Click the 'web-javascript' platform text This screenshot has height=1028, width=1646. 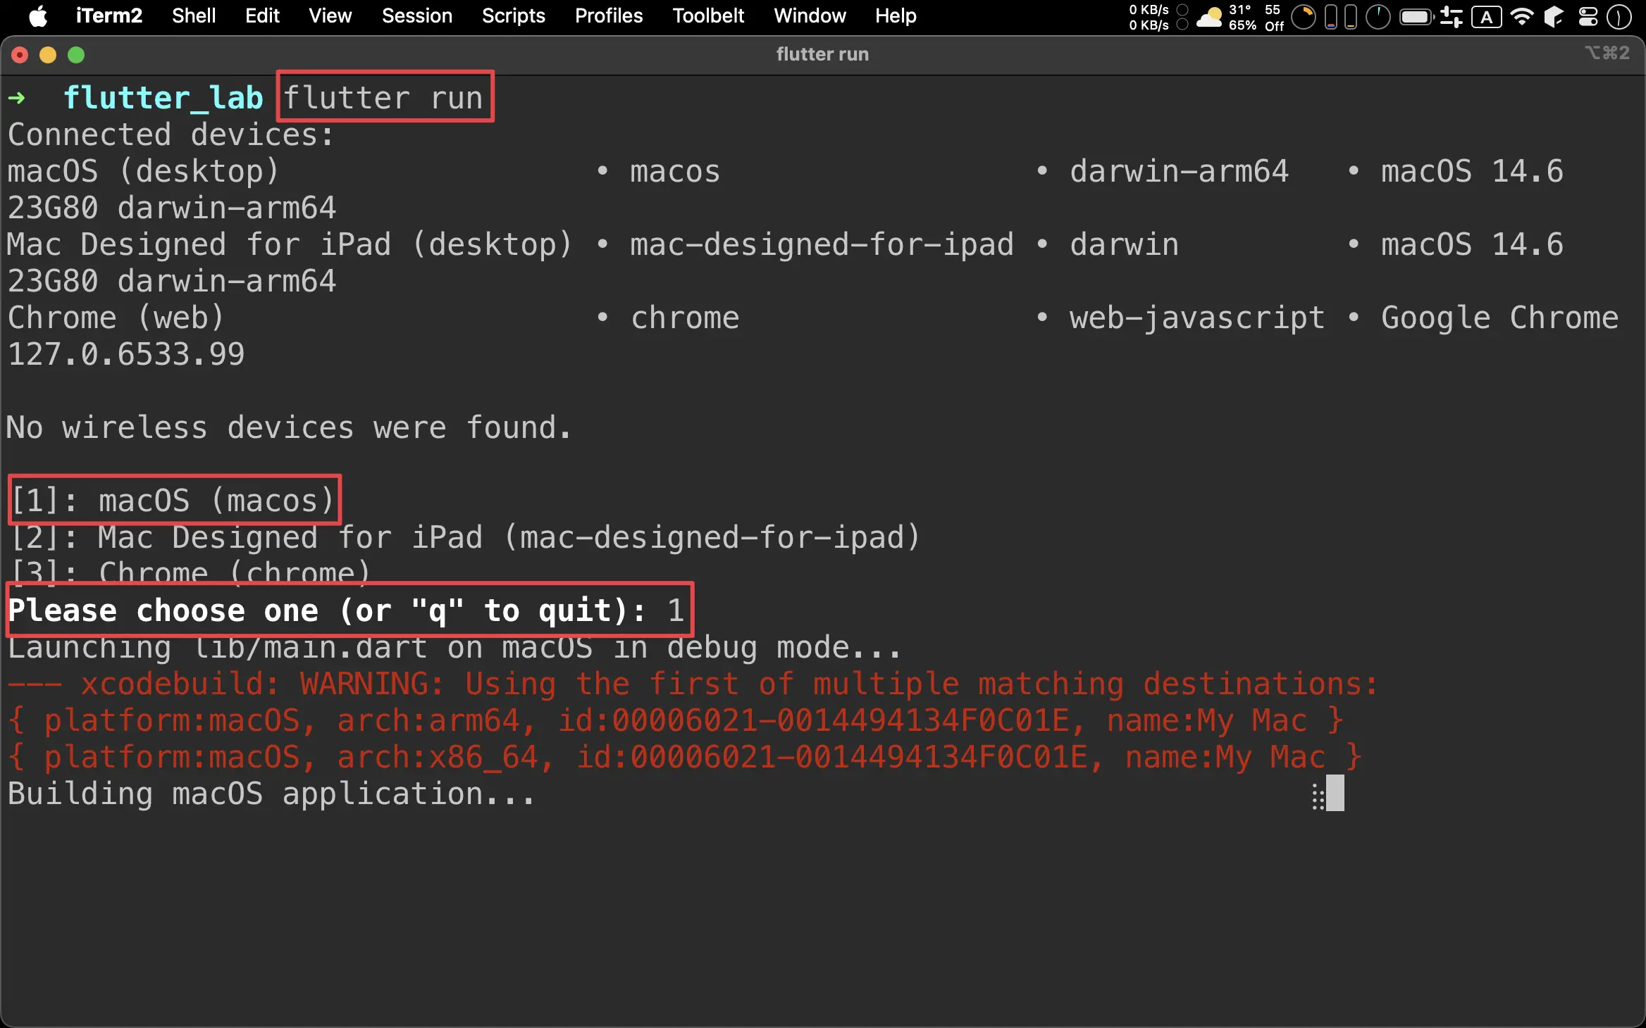click(x=1197, y=318)
